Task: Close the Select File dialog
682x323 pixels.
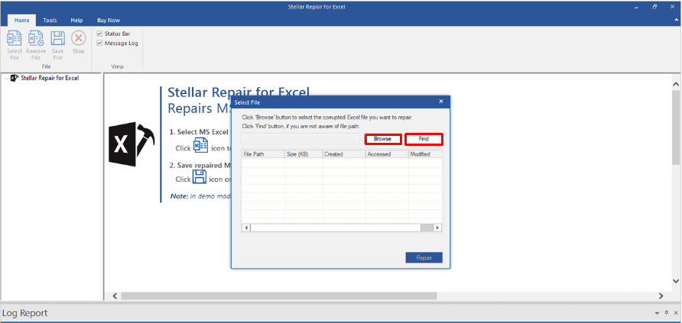Action: click(x=441, y=102)
